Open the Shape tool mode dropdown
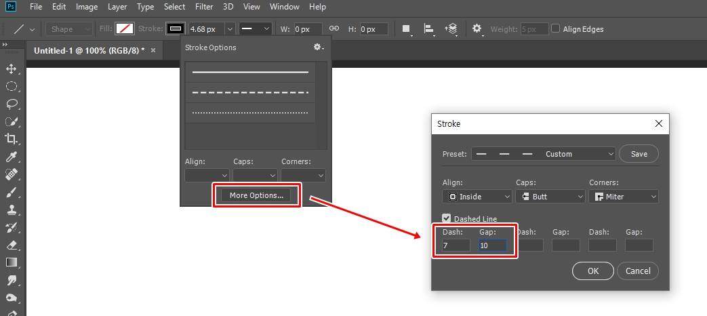Screen dimensions: 707x316 tap(69, 29)
